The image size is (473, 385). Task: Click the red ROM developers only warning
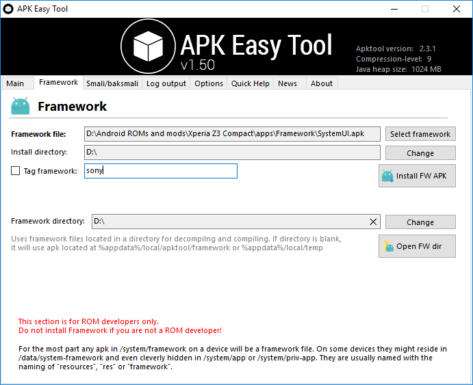[x=120, y=326]
